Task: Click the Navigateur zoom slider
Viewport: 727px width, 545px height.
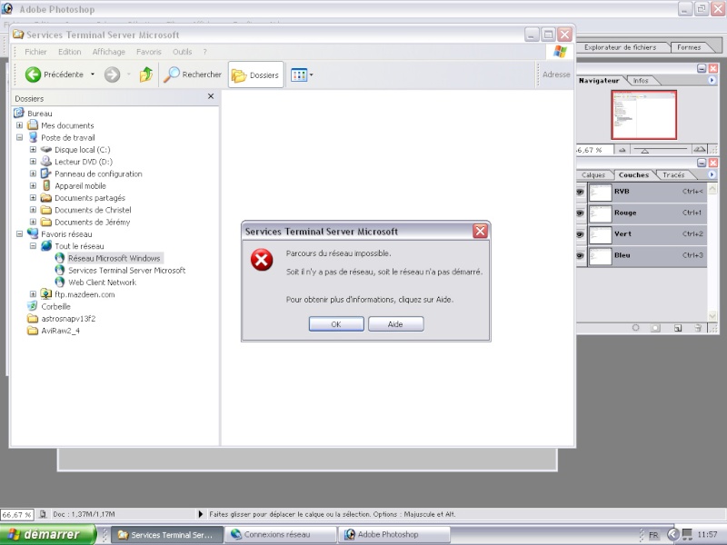Action: point(660,149)
